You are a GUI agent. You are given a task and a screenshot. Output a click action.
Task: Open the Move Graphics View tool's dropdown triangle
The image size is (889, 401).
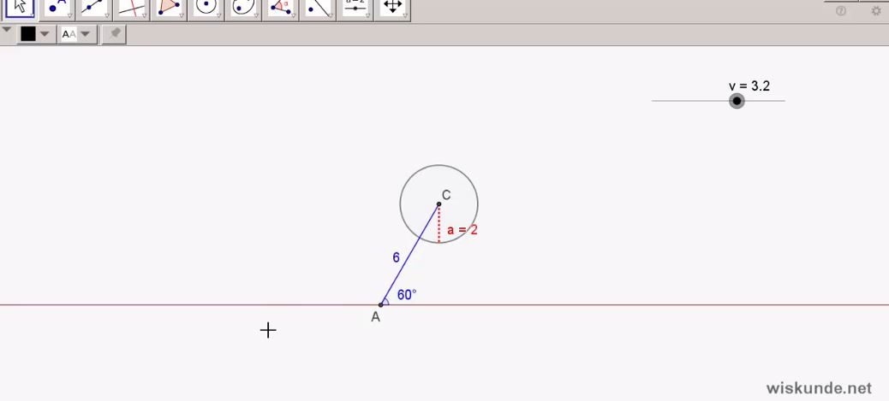[405, 16]
